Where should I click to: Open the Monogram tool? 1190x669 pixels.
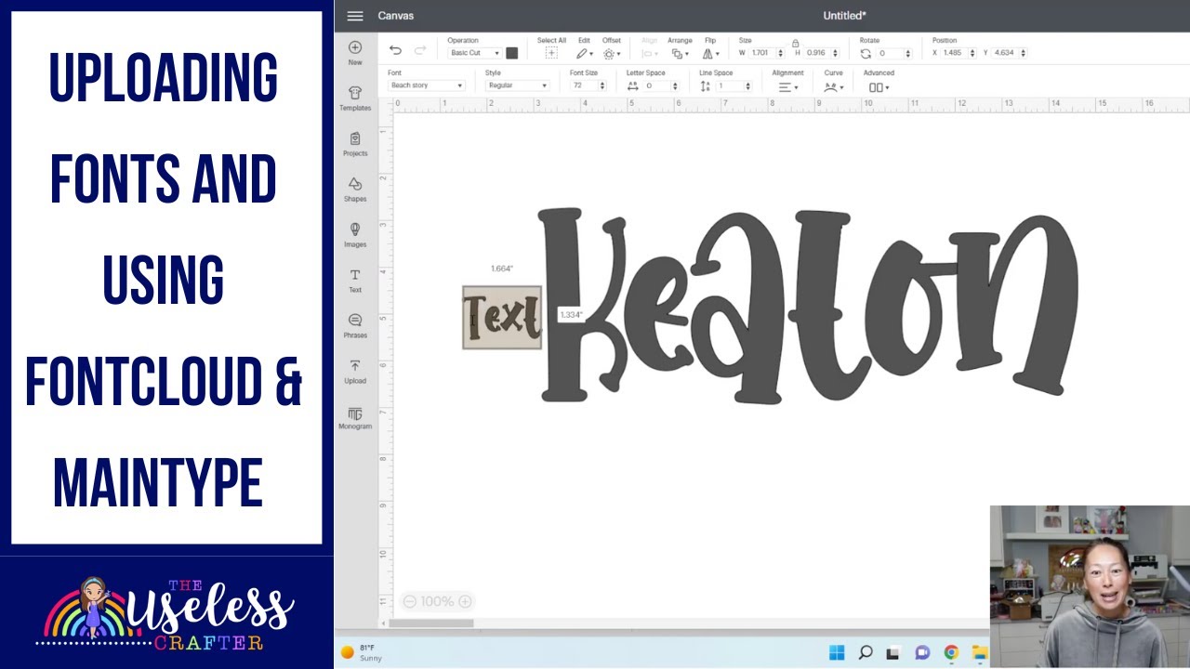click(355, 418)
